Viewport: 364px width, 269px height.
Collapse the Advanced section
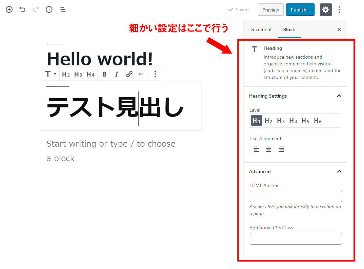(339, 171)
